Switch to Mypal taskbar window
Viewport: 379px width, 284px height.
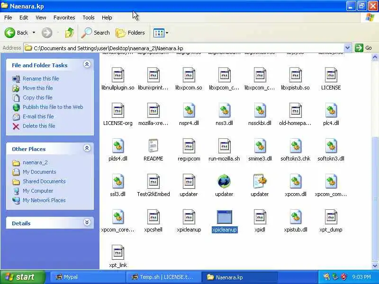[x=88, y=277]
